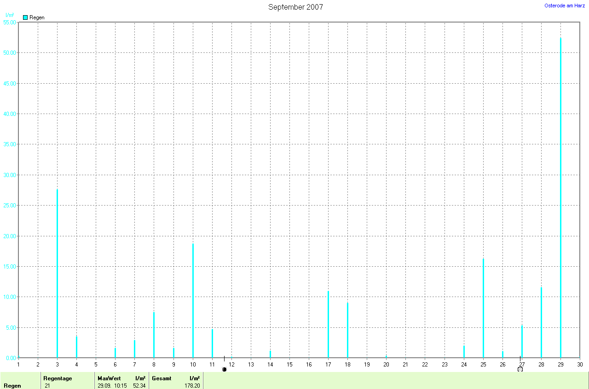Select the rain bar for day 3

tap(57, 273)
